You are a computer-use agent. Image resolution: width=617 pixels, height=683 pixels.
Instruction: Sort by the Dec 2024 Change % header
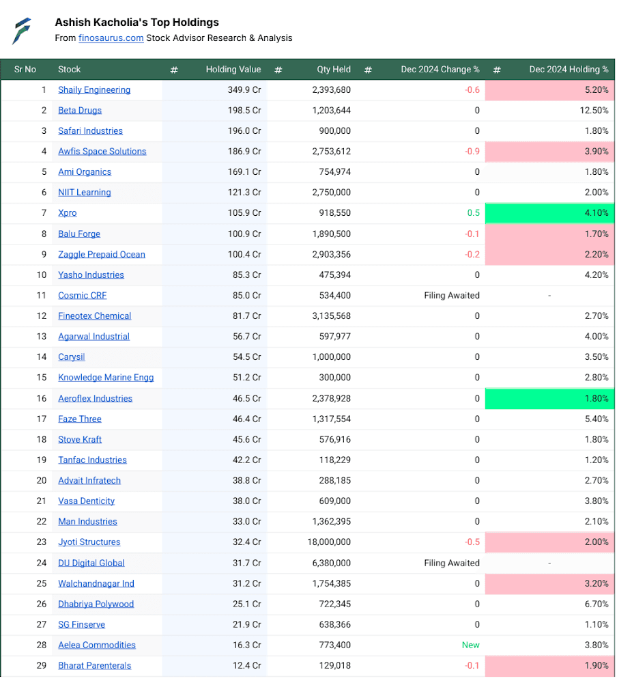[440, 69]
